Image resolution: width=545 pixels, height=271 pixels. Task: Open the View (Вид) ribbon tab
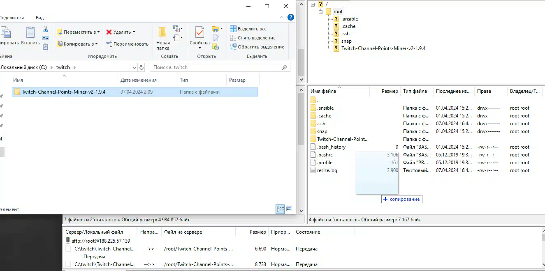[39, 18]
